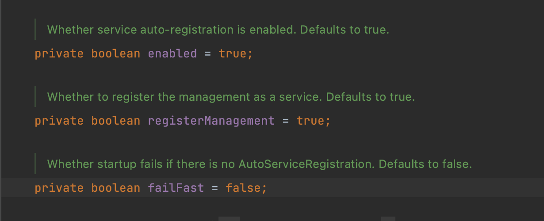Click the register the management doc comment
This screenshot has width=544, height=221.
[x=231, y=97]
